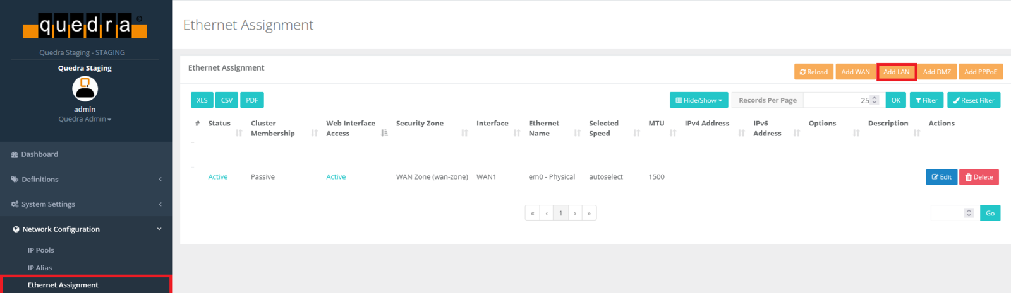
Task: Sort by the MTU column icon
Action: [673, 133]
